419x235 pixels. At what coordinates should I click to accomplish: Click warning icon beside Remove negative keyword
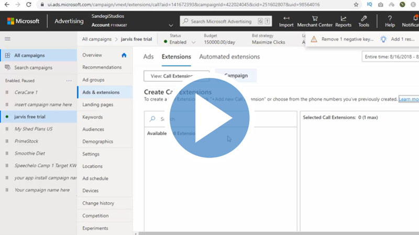click(x=314, y=39)
